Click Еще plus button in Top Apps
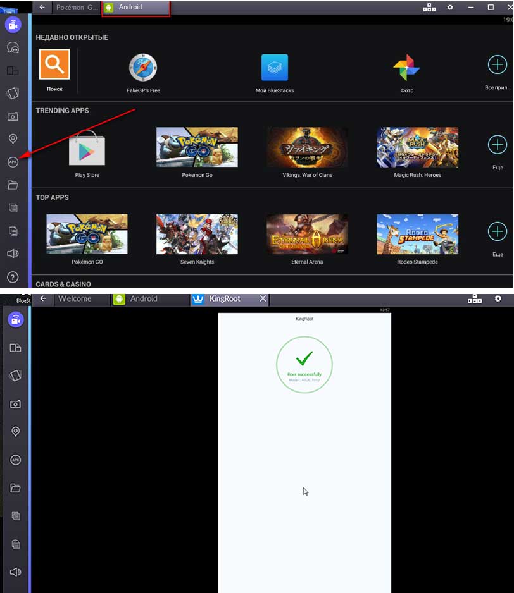 498,231
